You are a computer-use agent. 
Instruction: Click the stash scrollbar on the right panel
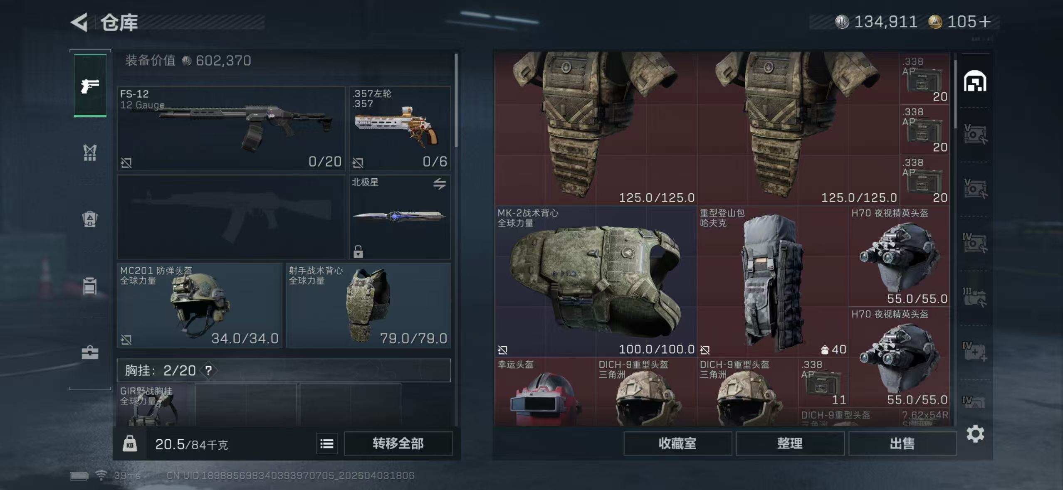tap(955, 94)
